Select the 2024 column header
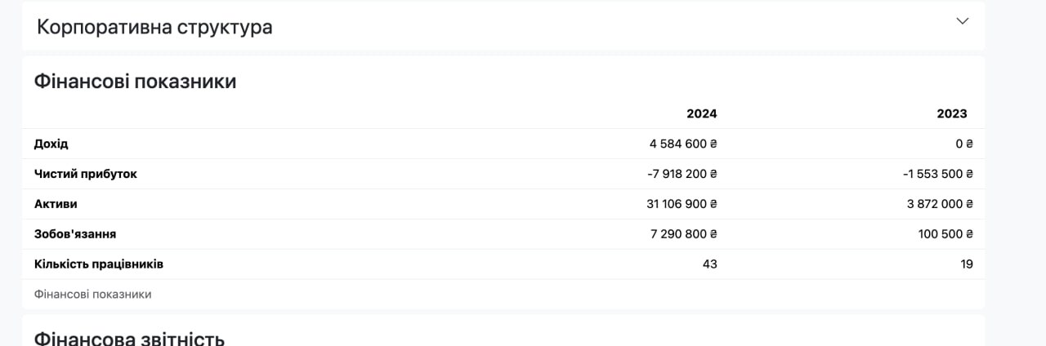This screenshot has height=346, width=1046. point(701,113)
